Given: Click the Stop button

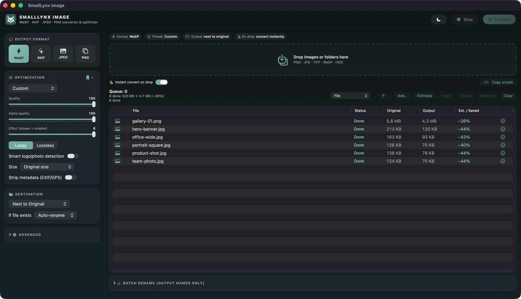Looking at the screenshot, I should tap(465, 19).
